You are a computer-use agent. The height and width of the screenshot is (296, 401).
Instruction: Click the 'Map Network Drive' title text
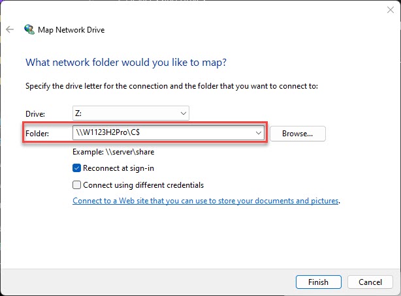tap(71, 30)
